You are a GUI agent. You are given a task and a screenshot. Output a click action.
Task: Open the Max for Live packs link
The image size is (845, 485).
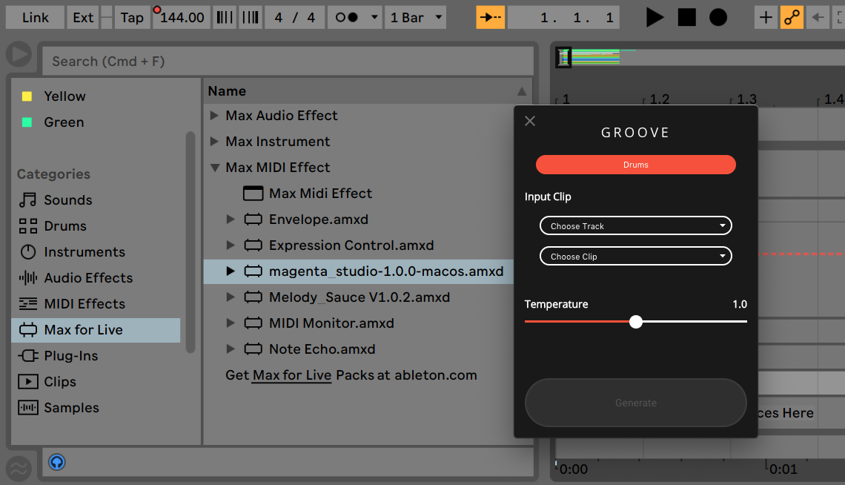(x=291, y=375)
